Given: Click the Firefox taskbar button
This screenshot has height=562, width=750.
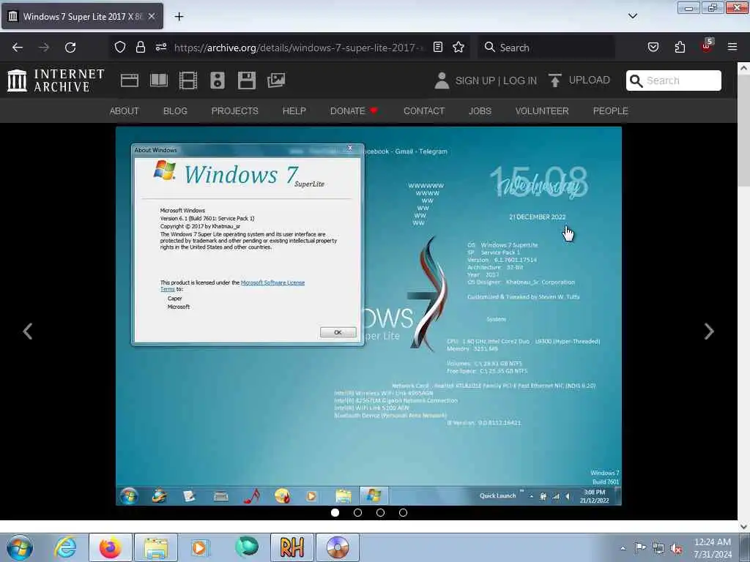Looking at the screenshot, I should coord(110,547).
